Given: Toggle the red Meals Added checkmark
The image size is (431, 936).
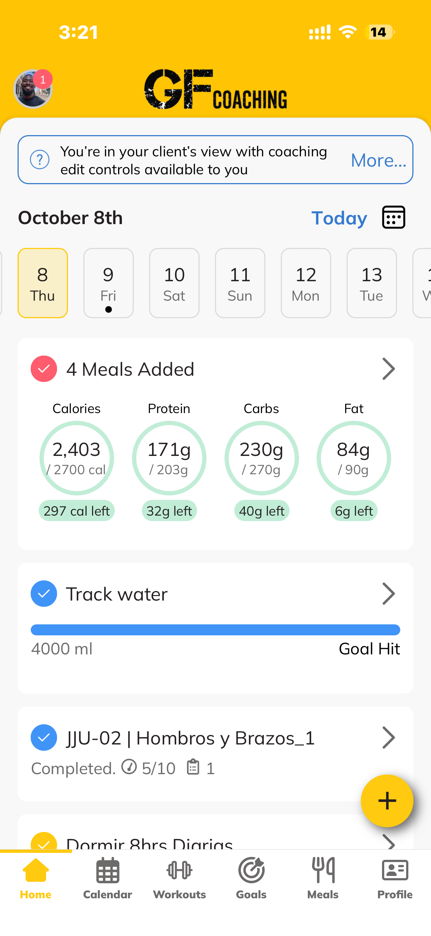Looking at the screenshot, I should [x=44, y=369].
